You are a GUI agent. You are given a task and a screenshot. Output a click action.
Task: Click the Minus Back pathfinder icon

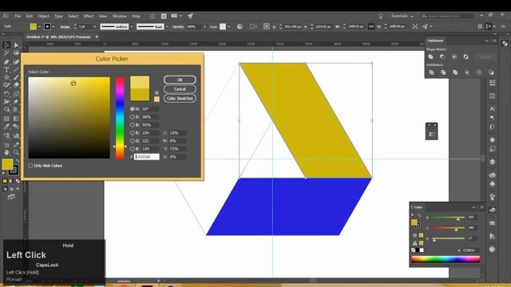tap(491, 73)
